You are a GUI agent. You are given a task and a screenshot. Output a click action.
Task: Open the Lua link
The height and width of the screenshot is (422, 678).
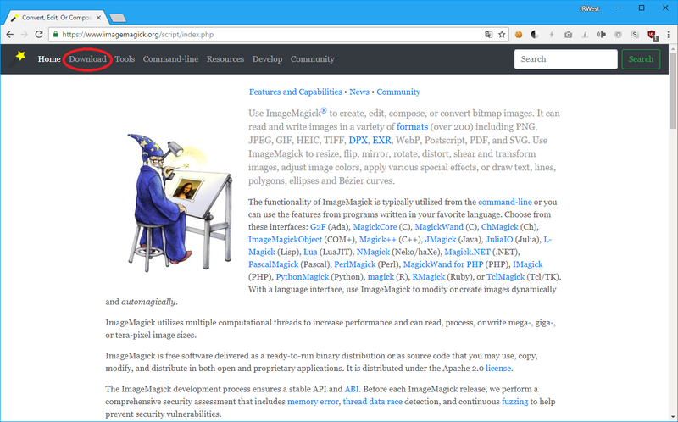(x=310, y=252)
